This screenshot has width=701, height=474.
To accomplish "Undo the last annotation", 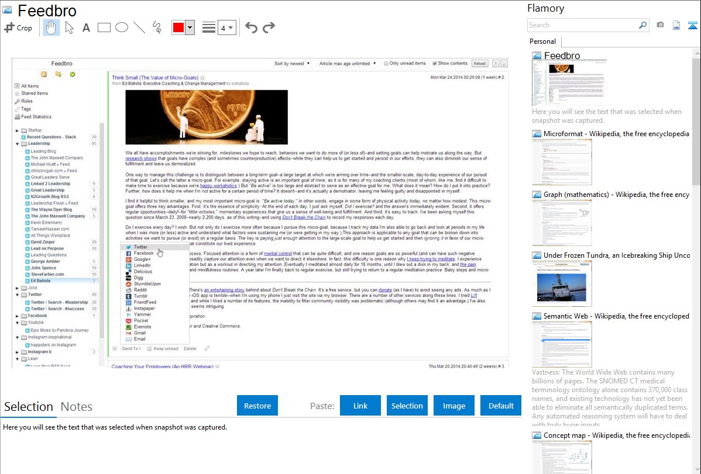I will coord(251,27).
